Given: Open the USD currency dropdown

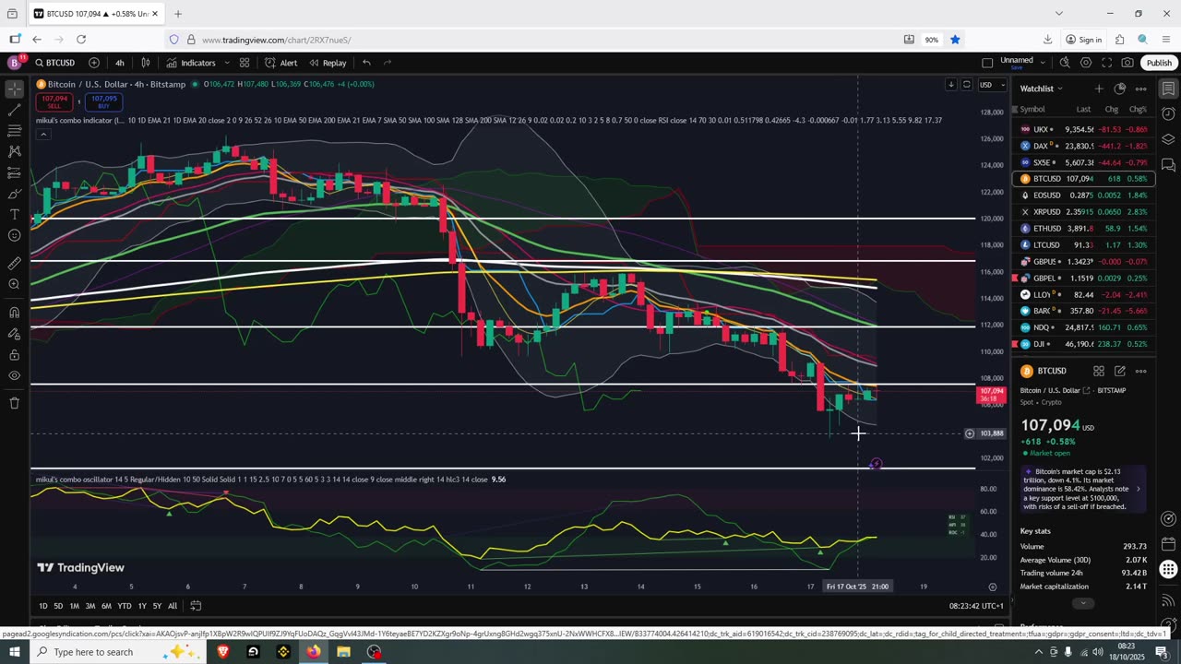Looking at the screenshot, I should click(991, 86).
